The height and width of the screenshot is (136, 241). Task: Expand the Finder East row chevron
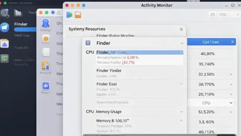tap(181, 84)
